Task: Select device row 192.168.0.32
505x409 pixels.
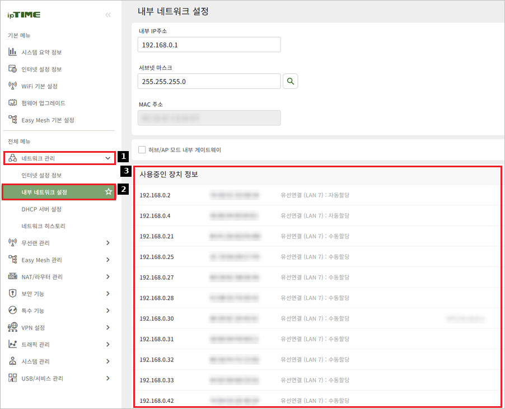Action: [x=317, y=360]
